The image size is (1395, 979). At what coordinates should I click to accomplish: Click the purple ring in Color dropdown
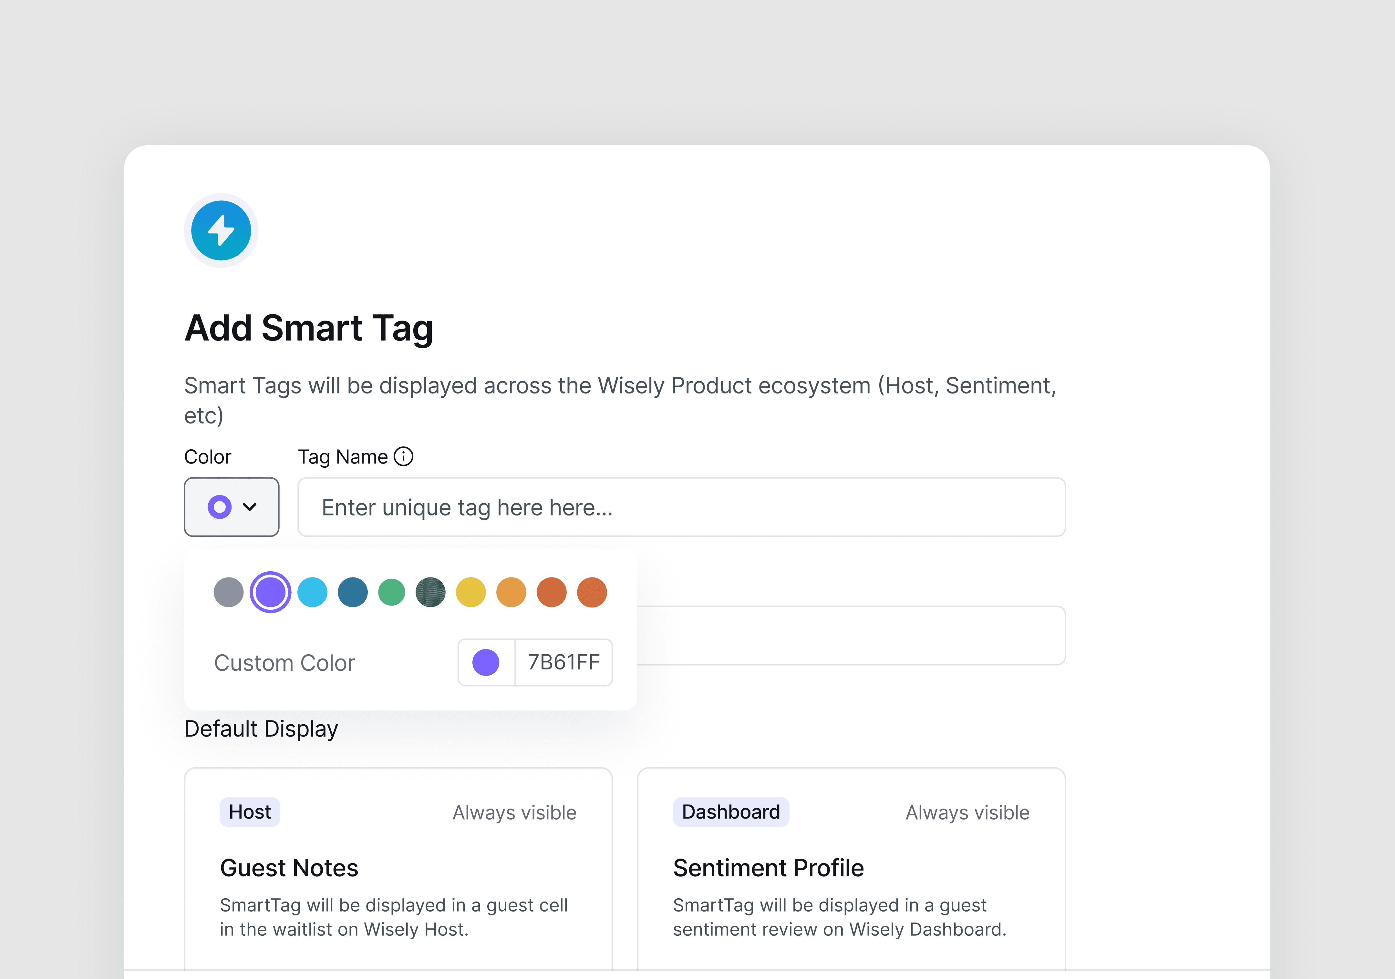click(219, 507)
